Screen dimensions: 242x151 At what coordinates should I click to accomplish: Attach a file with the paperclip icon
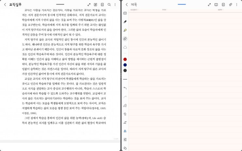tap(230, 5)
